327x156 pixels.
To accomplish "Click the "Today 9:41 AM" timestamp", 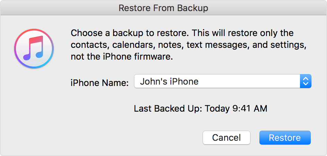I will click(x=236, y=109).
